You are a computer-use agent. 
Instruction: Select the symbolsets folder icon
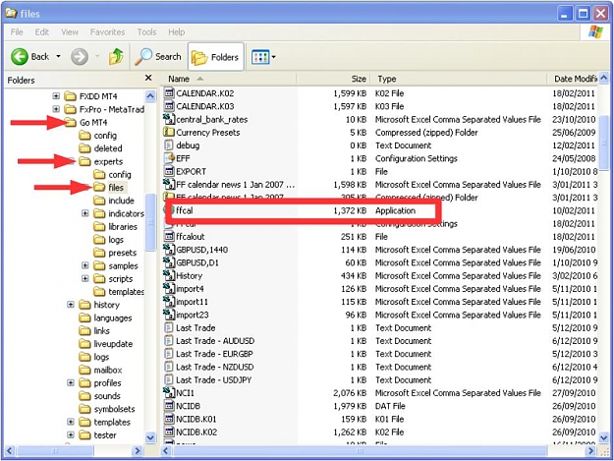pos(84,409)
